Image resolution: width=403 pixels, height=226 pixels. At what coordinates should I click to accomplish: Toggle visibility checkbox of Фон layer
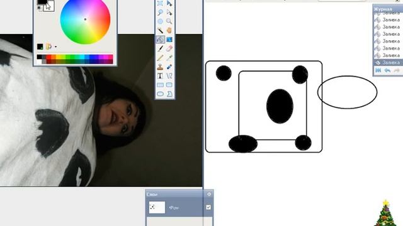pos(208,207)
